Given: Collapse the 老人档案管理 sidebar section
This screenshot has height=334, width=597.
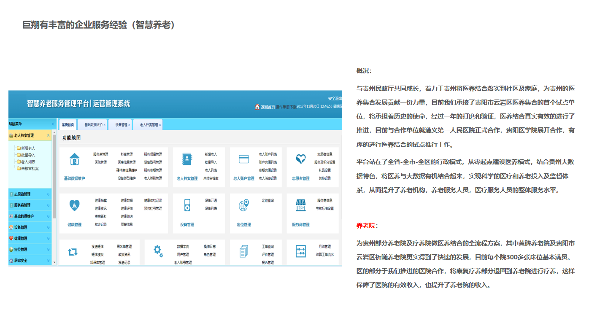Looking at the screenshot, I should 48,135.
